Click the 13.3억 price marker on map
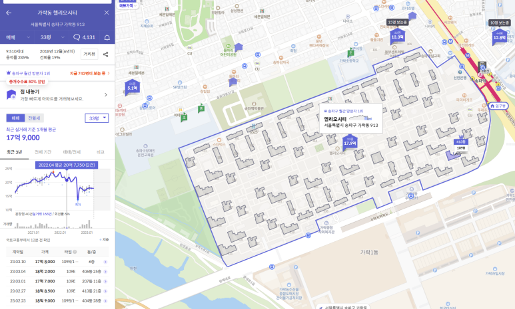The height and width of the screenshot is (309, 515). coord(398,37)
